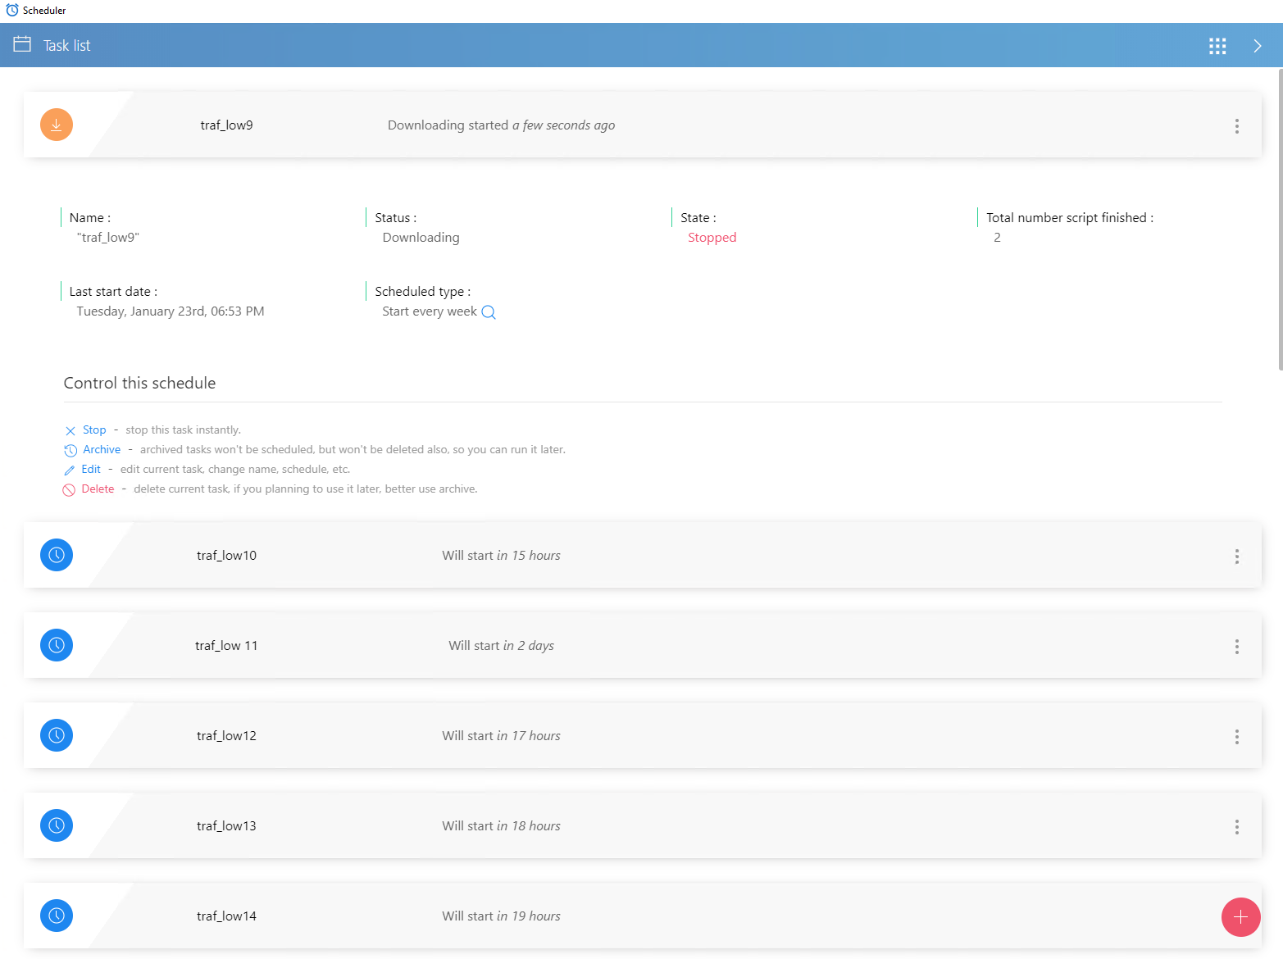Archive the current schedule

click(101, 450)
